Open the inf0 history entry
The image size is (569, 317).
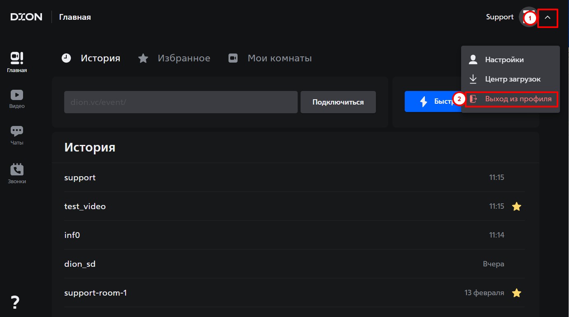[294, 235]
